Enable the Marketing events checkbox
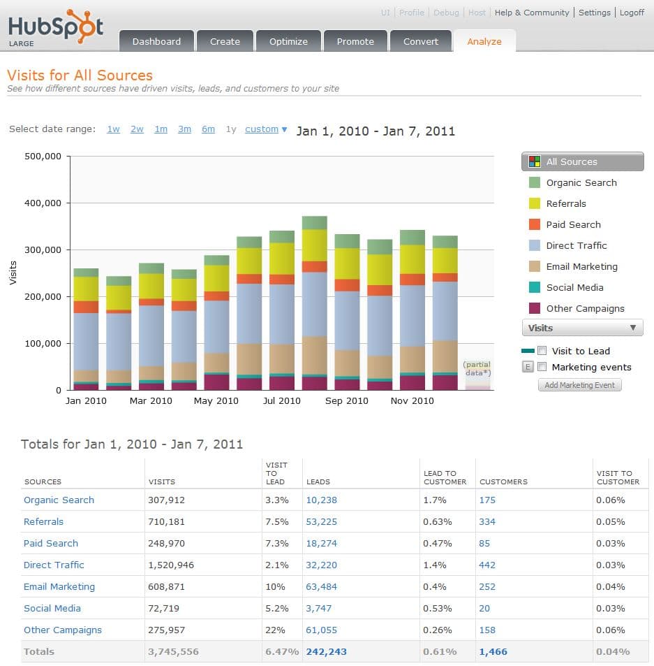Screen dimensions: 654x666 pos(542,367)
